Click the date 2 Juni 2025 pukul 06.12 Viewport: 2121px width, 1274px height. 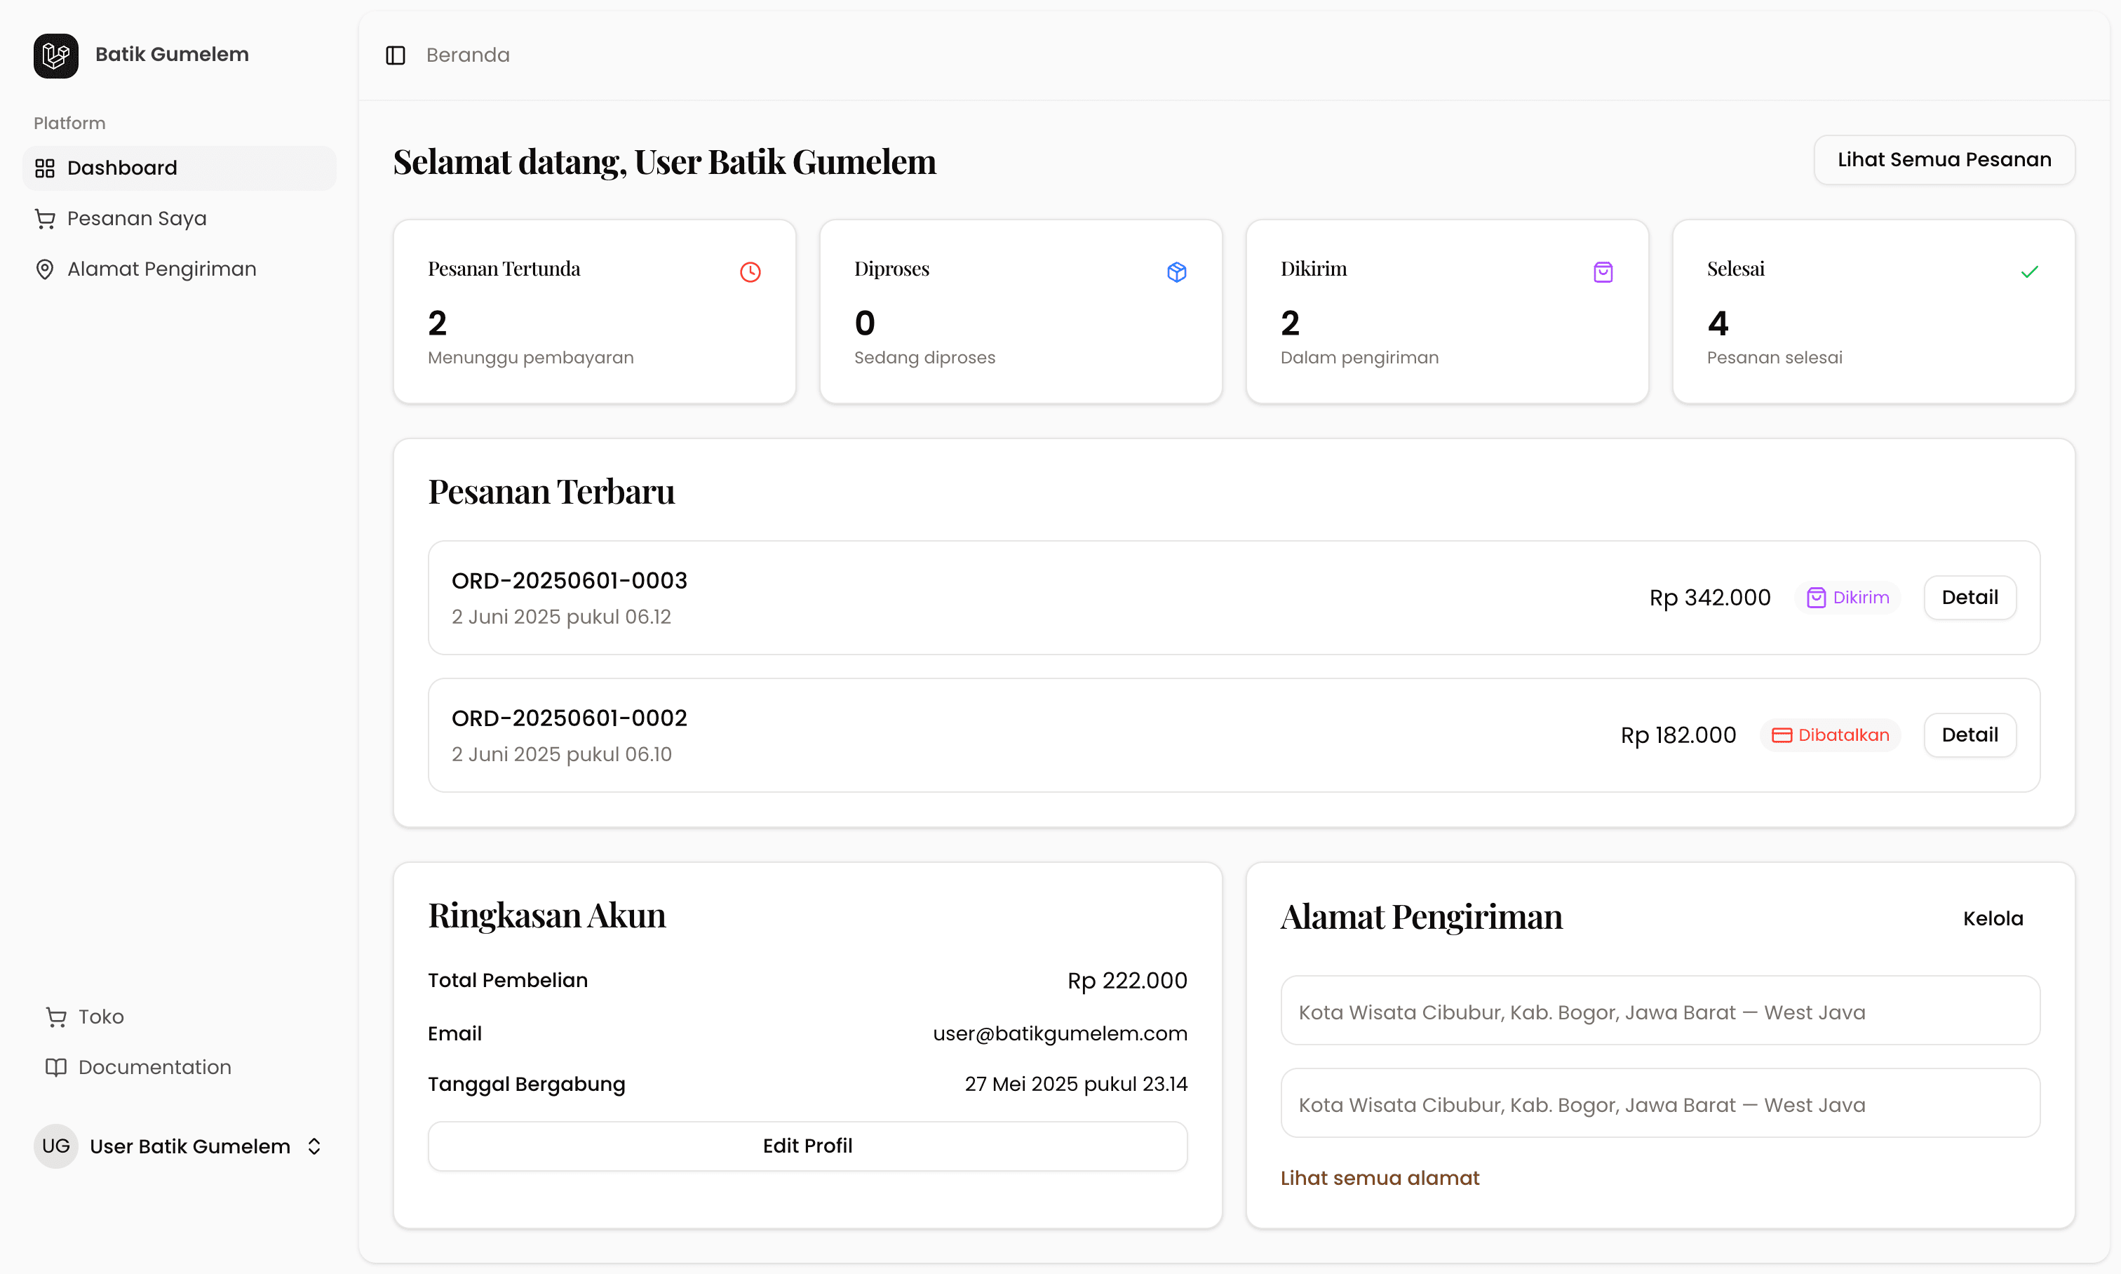561,617
